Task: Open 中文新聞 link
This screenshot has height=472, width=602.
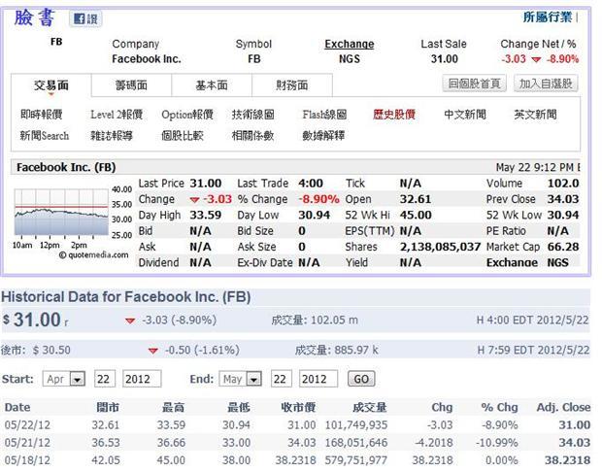Action: click(x=464, y=115)
